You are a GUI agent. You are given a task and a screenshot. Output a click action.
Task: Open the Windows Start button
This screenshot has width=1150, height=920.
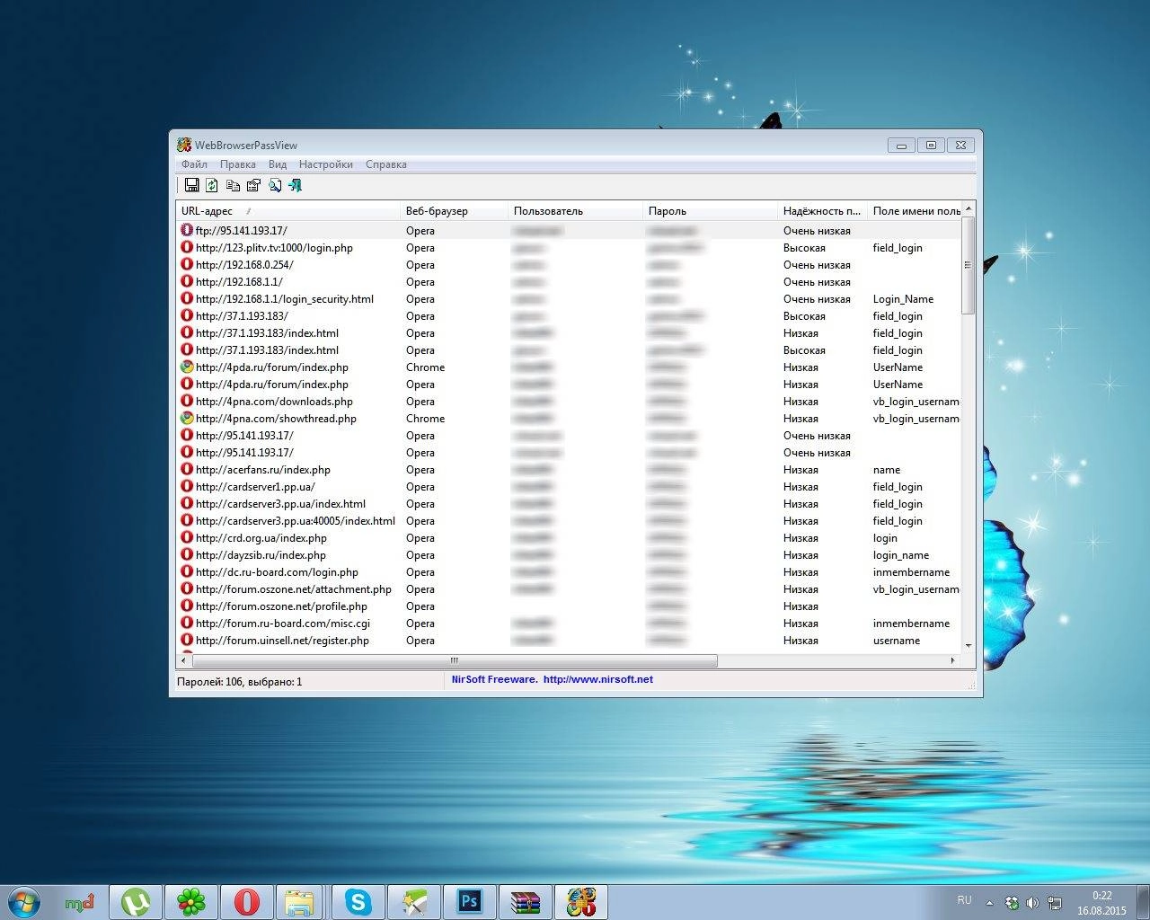click(x=24, y=901)
